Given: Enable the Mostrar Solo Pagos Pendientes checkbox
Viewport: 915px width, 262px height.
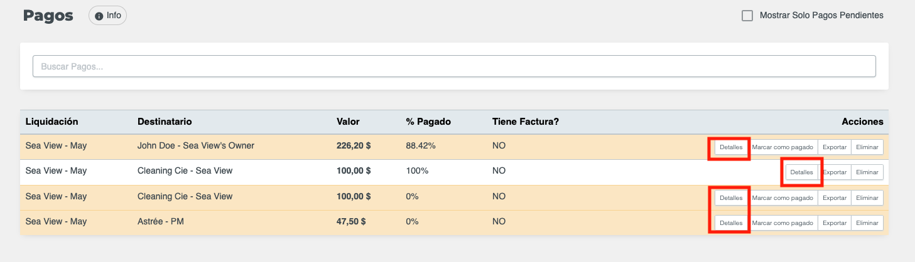Looking at the screenshot, I should [747, 16].
